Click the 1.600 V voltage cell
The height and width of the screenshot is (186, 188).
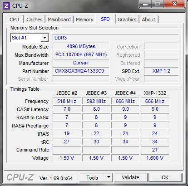pyautogui.click(x=155, y=158)
